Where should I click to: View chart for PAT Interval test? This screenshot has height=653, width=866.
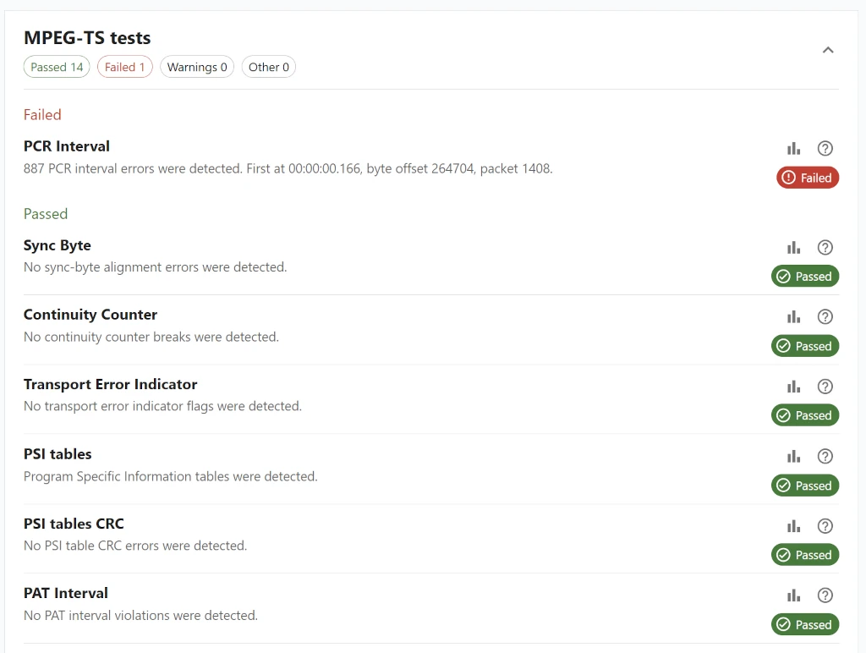click(793, 595)
